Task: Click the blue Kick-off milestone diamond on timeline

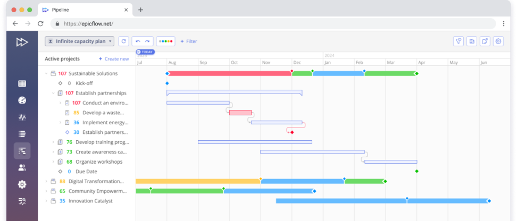Action: coord(167,83)
